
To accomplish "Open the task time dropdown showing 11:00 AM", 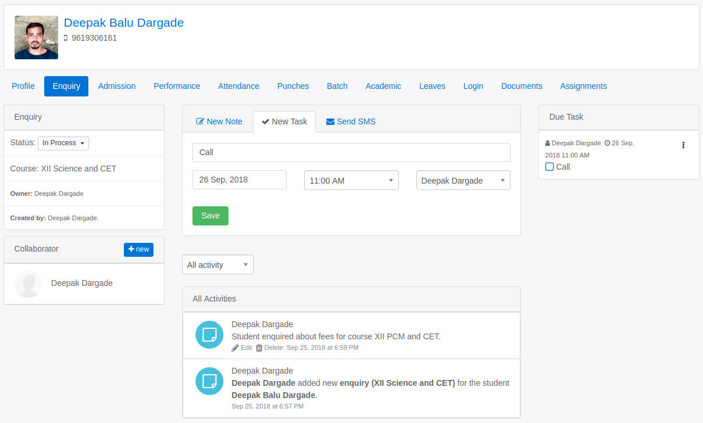I will coord(351,180).
